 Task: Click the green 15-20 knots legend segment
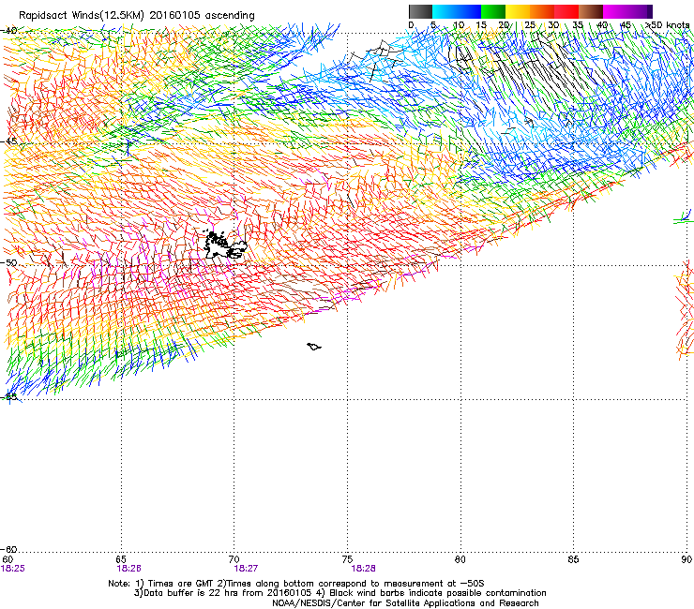pyautogui.click(x=493, y=11)
